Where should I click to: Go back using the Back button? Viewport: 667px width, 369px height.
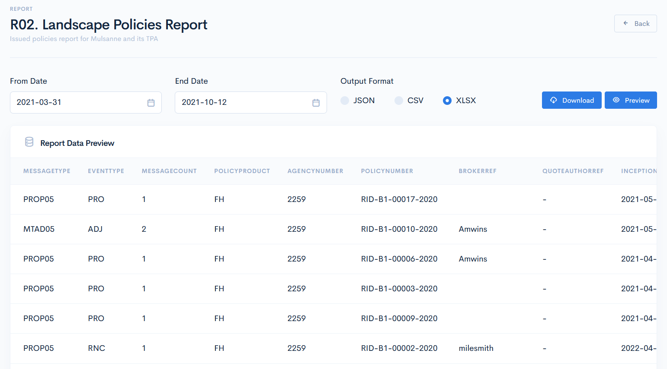635,24
